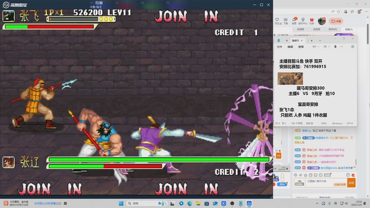Click the taskbar search box
This screenshot has height=208, width=370.
pos(146,203)
